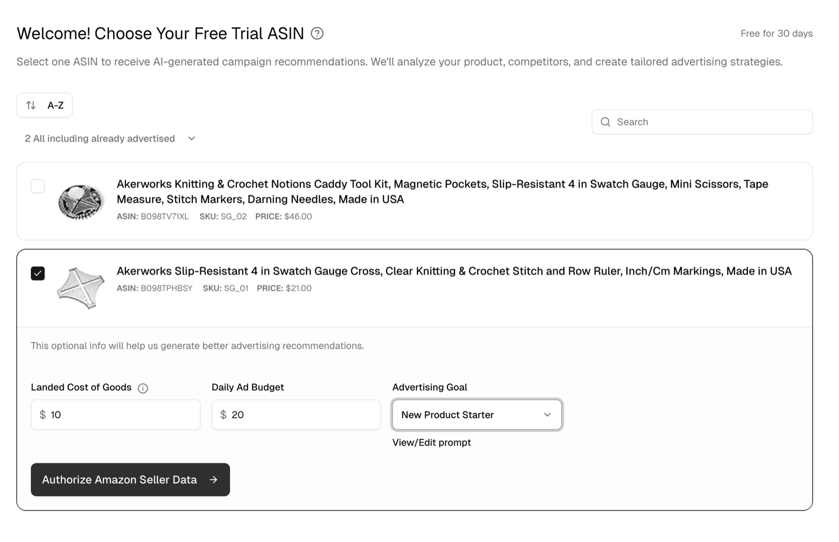Click the chevron beside New Product Starter

[x=547, y=415]
